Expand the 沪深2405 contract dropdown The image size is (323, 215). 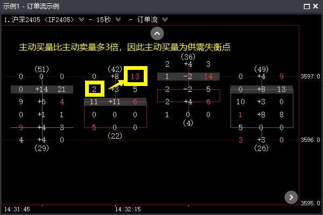(81, 19)
